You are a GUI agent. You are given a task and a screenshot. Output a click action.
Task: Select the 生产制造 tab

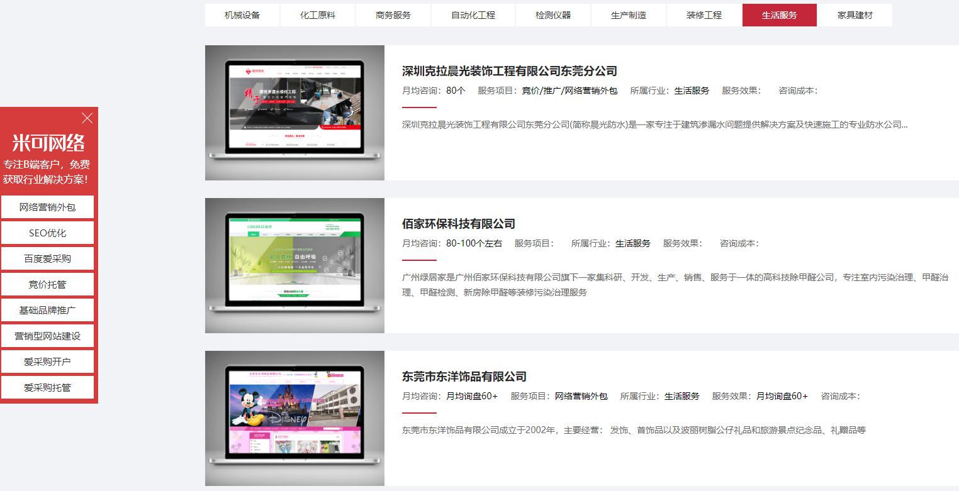[628, 14]
